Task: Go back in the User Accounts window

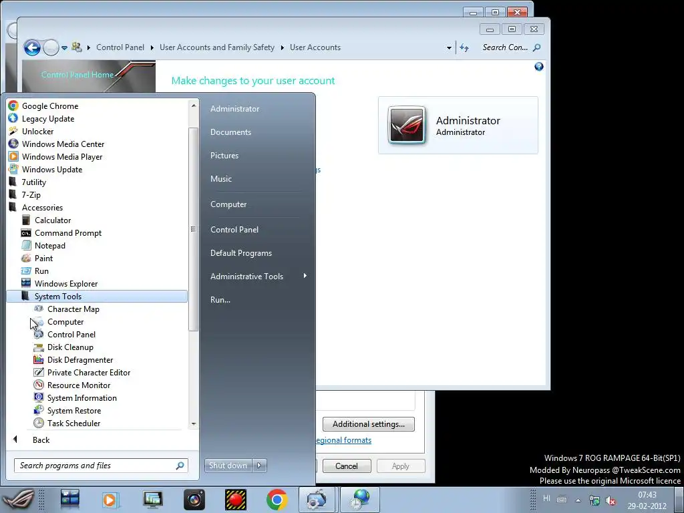Action: tap(32, 47)
